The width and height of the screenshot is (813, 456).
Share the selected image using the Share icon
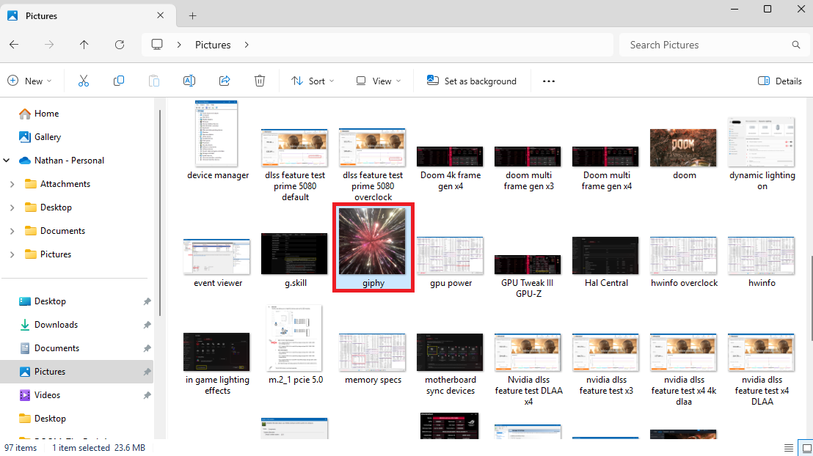[224, 81]
